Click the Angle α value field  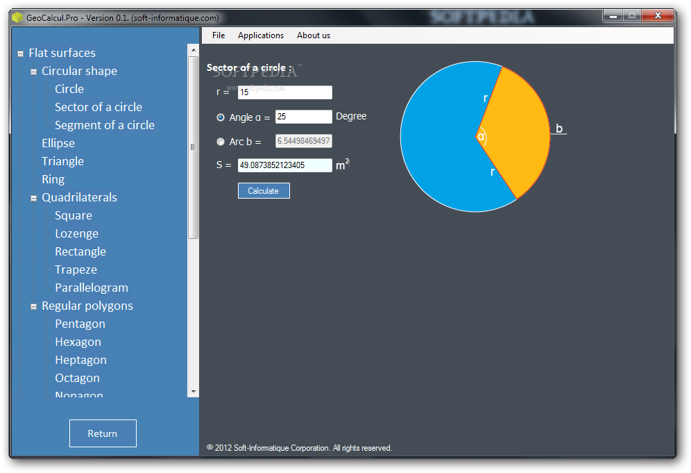coord(303,117)
